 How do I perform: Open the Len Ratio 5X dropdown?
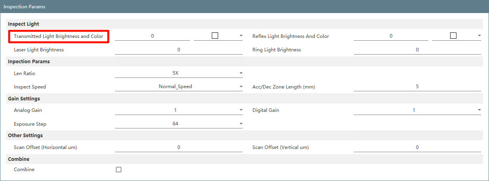click(x=179, y=73)
